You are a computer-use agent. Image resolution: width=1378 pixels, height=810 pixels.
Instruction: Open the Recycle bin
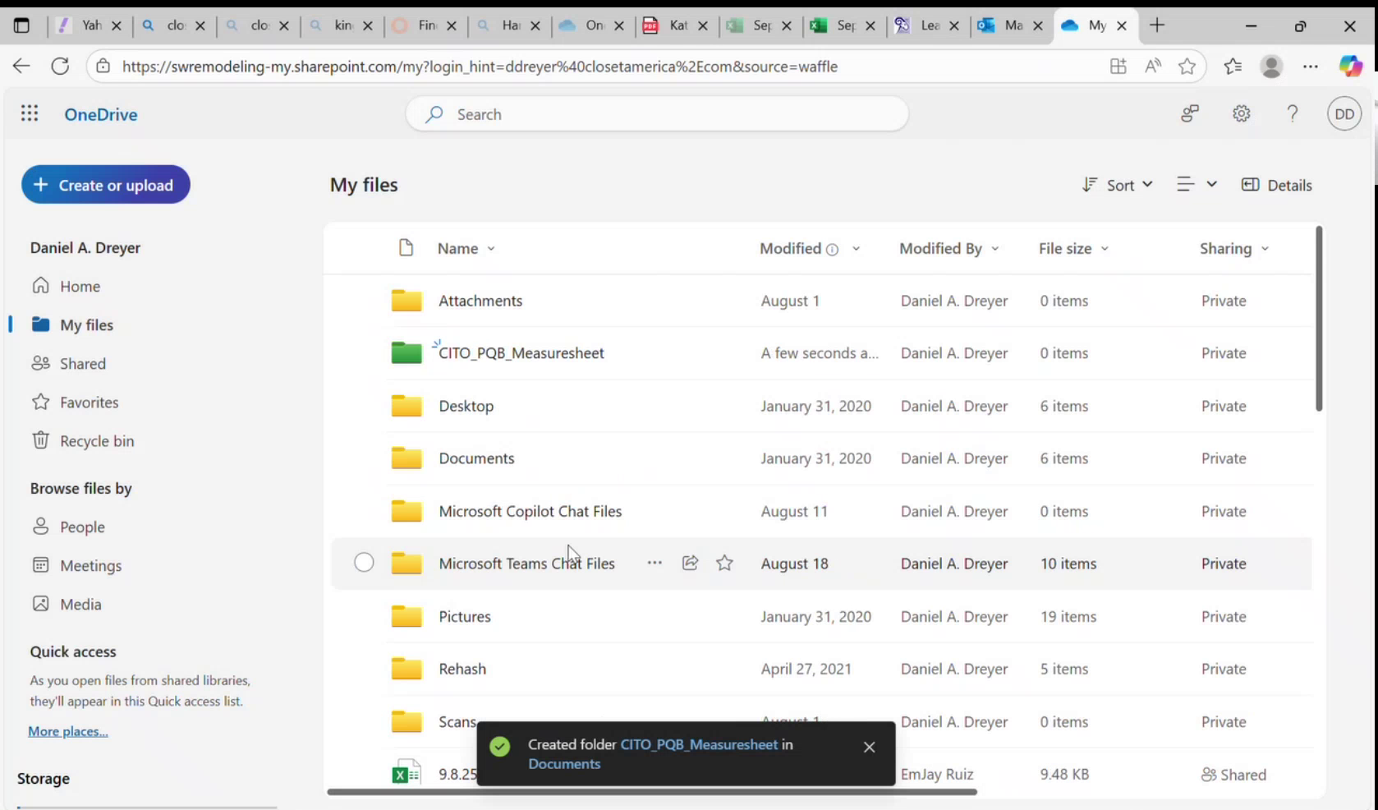(96, 440)
